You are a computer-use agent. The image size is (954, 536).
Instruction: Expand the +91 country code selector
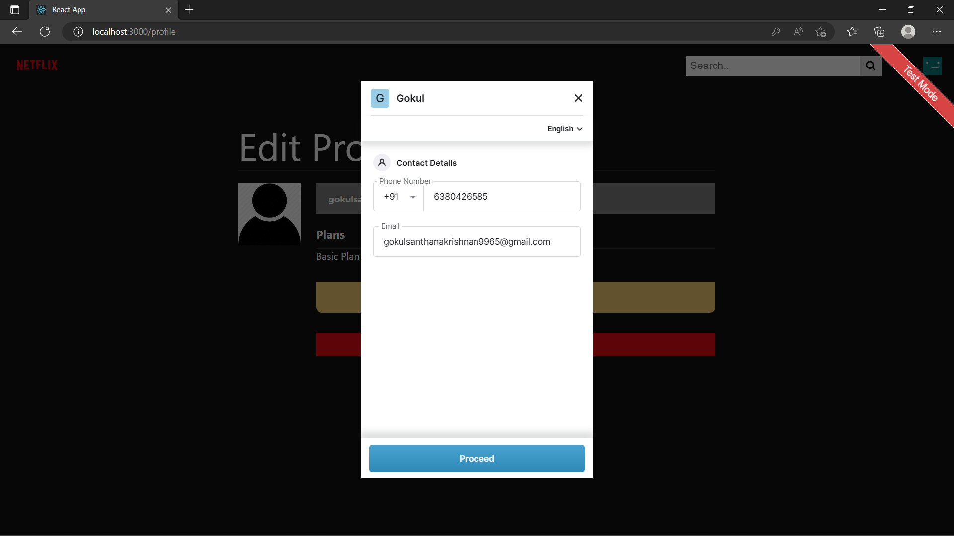399,197
